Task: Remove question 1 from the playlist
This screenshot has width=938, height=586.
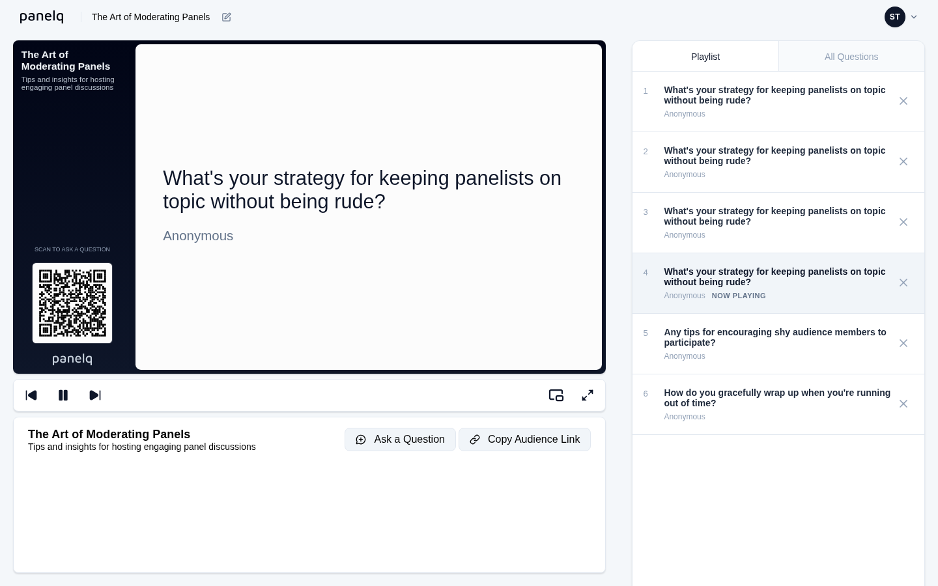Action: pos(903,101)
